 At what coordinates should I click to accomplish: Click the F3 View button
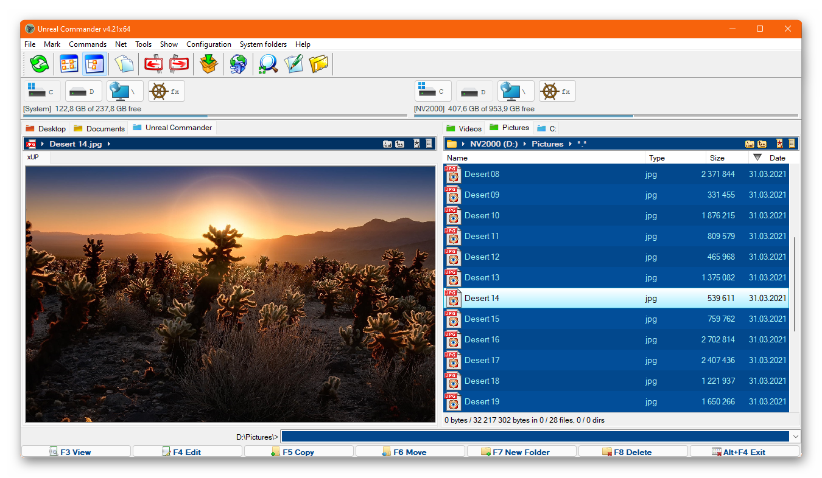pos(76,452)
